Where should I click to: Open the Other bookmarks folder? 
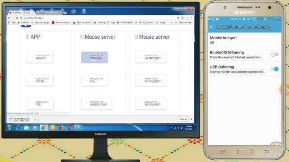183,22
